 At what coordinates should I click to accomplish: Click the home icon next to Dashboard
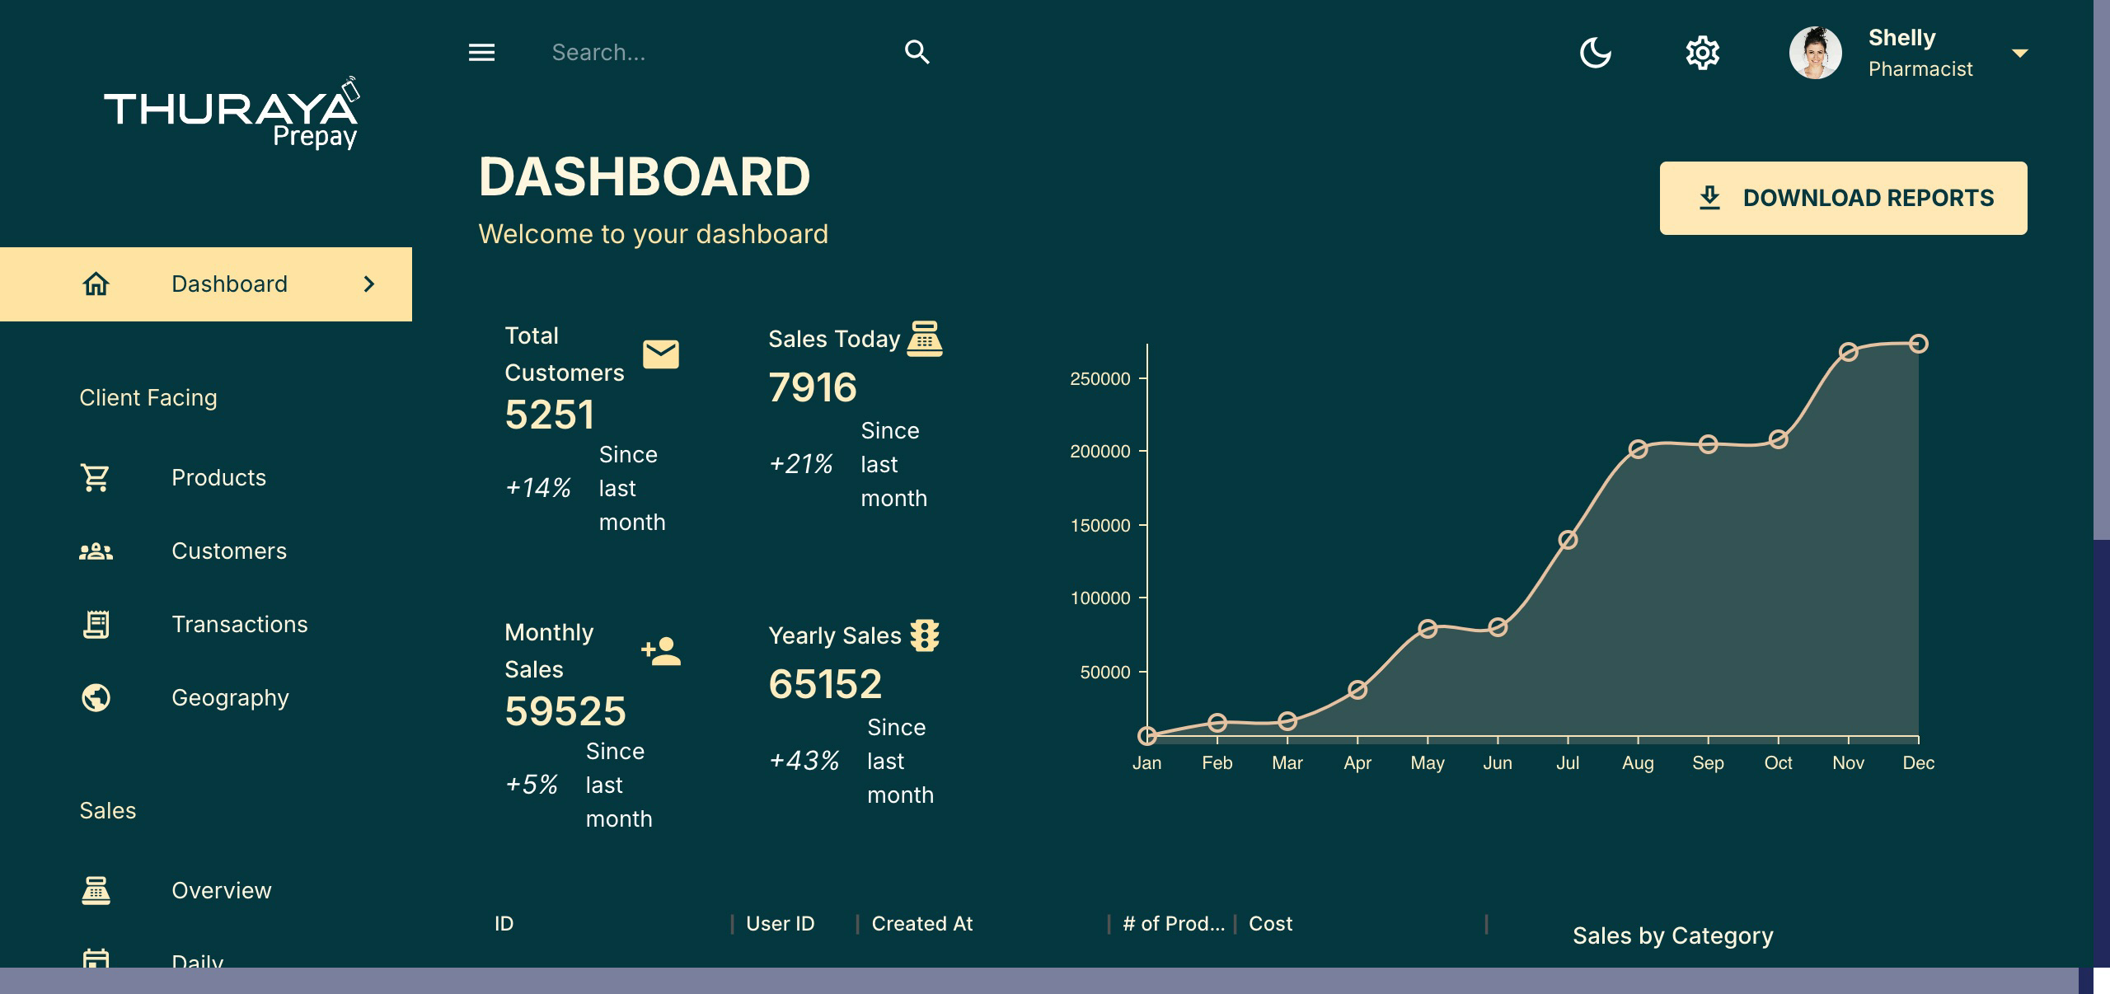pos(96,284)
